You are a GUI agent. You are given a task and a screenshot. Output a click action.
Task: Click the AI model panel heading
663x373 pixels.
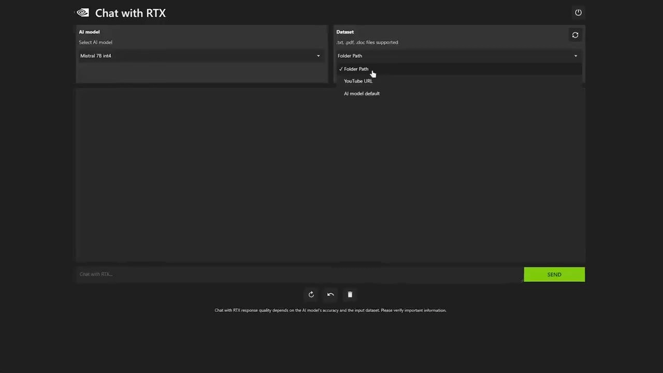click(89, 32)
